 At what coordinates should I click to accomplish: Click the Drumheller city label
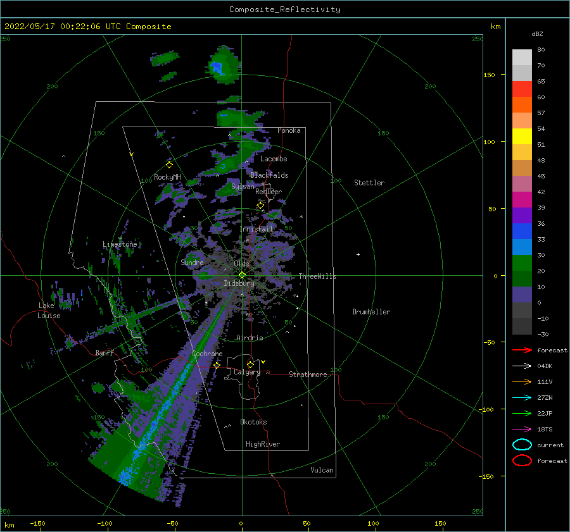point(371,312)
